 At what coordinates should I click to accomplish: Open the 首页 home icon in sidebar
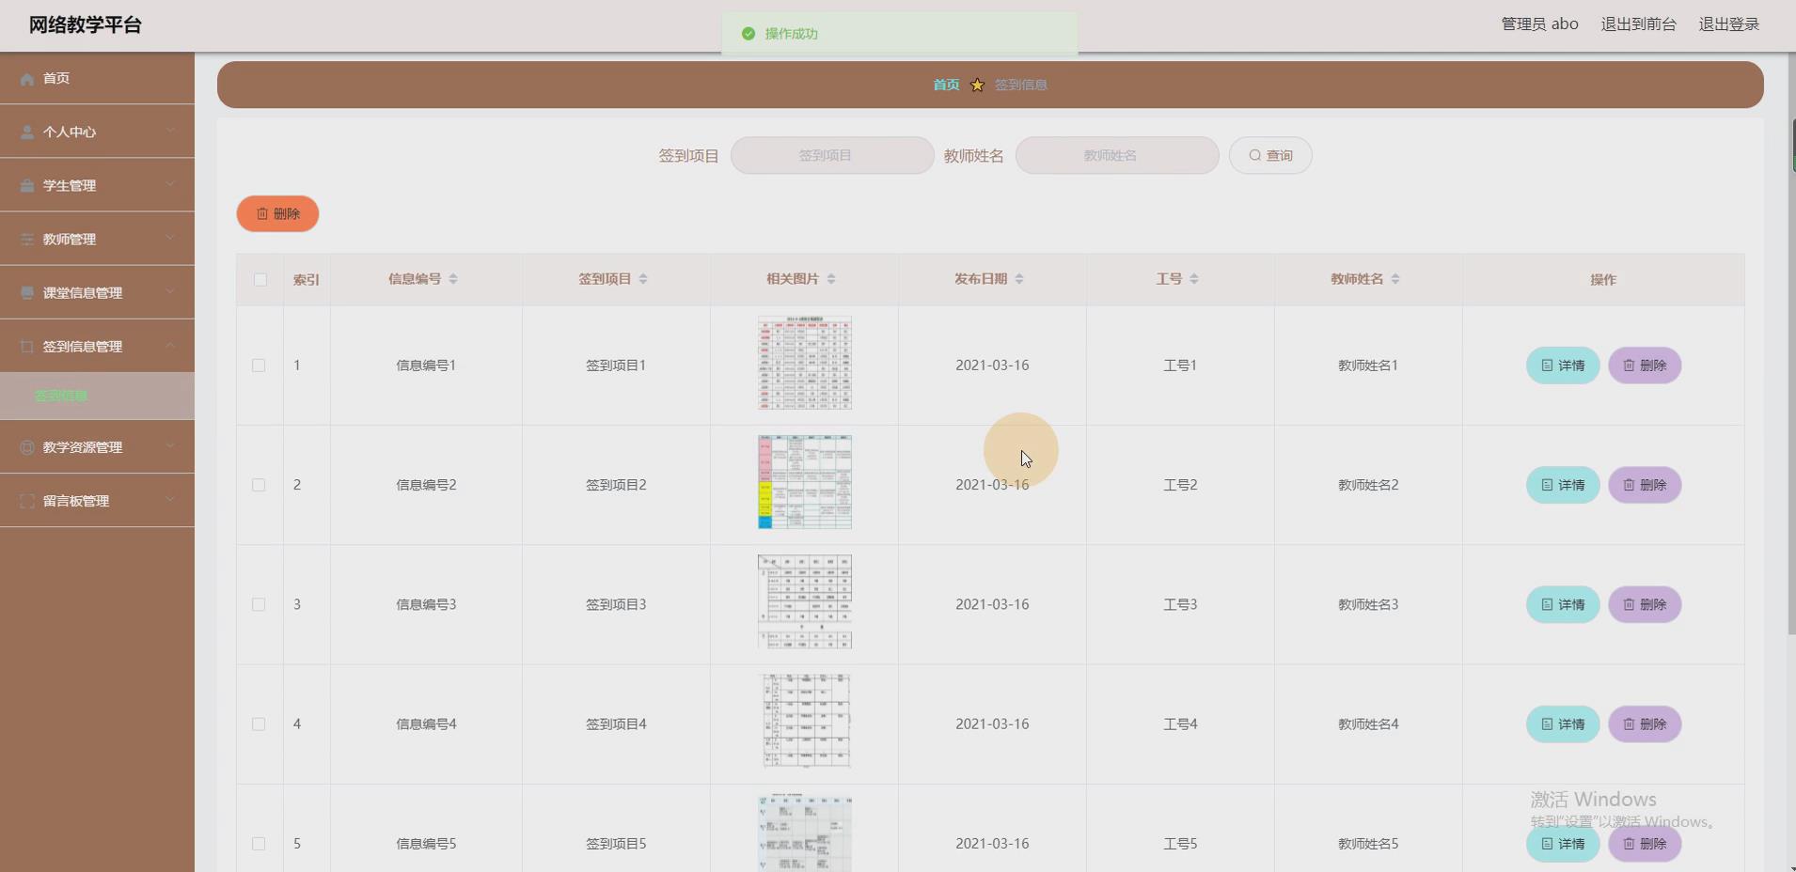(x=25, y=79)
